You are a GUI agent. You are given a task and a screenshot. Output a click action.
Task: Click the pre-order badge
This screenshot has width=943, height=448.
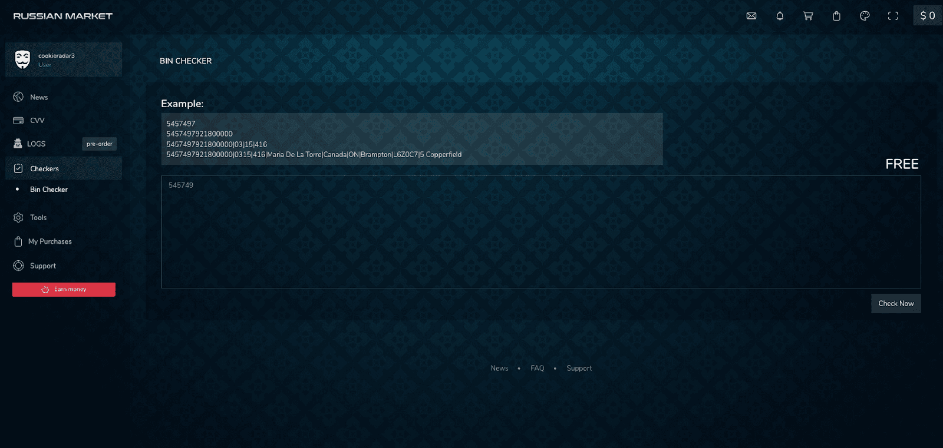point(99,144)
